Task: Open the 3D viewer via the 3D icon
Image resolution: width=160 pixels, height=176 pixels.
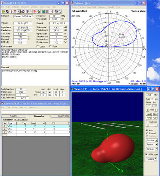Action: pyautogui.click(x=19, y=11)
